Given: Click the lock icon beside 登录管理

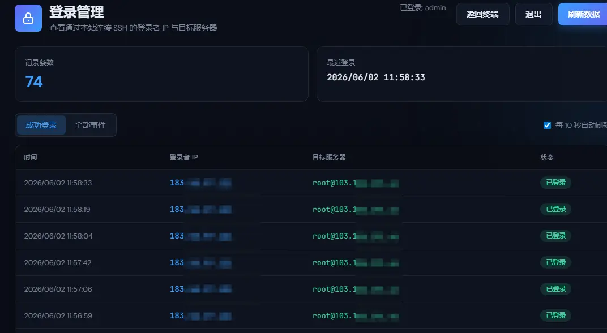Looking at the screenshot, I should [28, 18].
